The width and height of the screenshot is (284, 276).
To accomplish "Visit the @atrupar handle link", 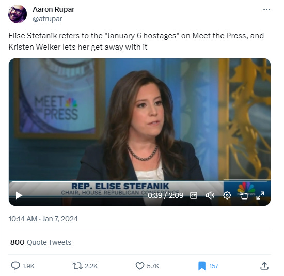I will (x=48, y=19).
